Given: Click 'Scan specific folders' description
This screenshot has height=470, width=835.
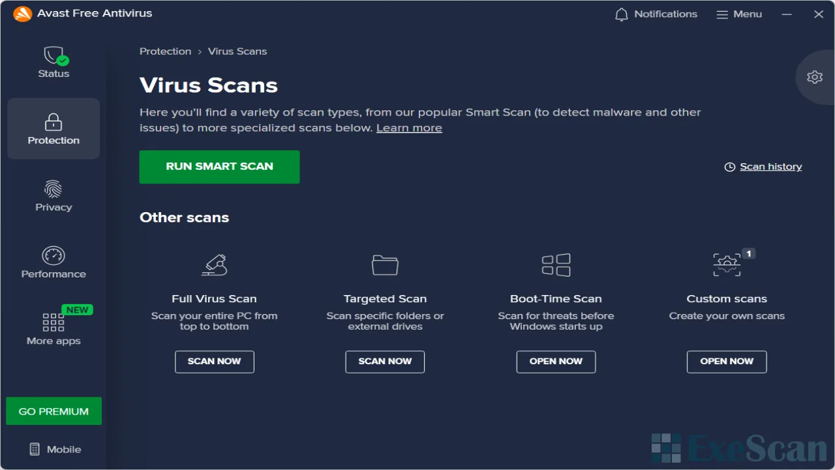Looking at the screenshot, I should pos(385,321).
